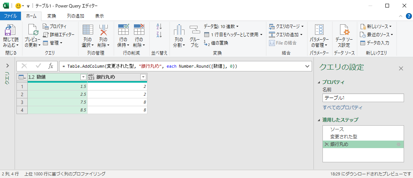The image size is (413, 178).
Task: Open Help via the question mark icon
Action: pyautogui.click(x=408, y=16)
